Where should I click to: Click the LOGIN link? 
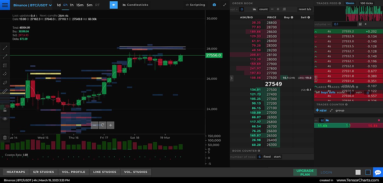326,172
